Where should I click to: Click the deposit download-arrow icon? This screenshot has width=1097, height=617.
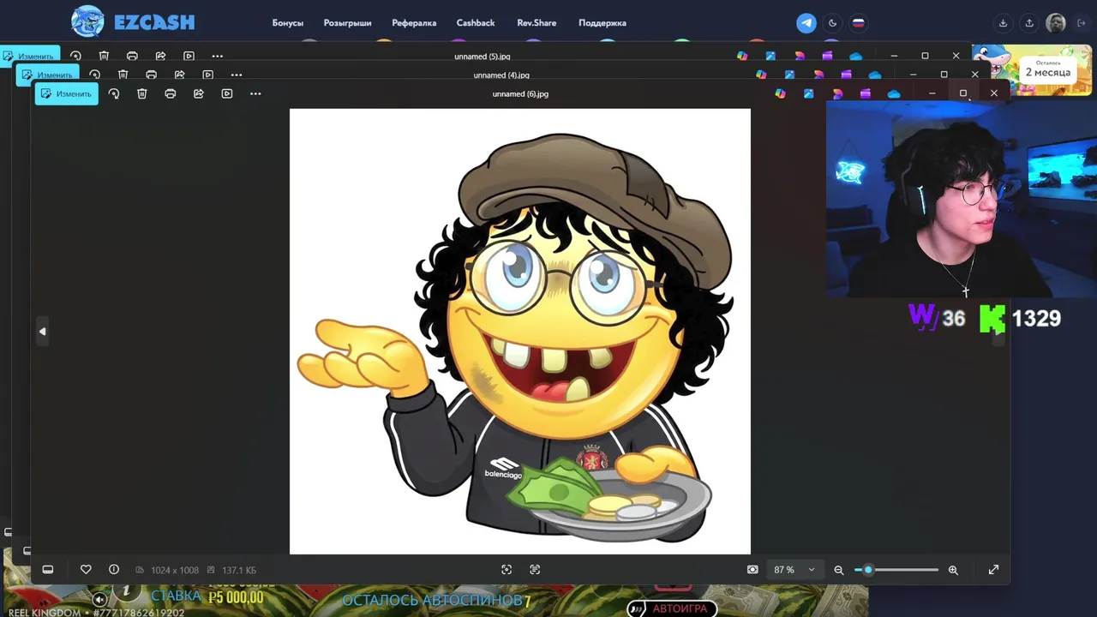[x=1003, y=23]
